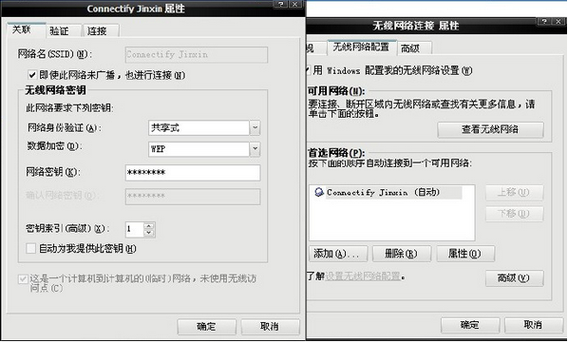Click help icon in 无线网络连接 title bar
This screenshot has height=343, width=568.
[x=544, y=21]
